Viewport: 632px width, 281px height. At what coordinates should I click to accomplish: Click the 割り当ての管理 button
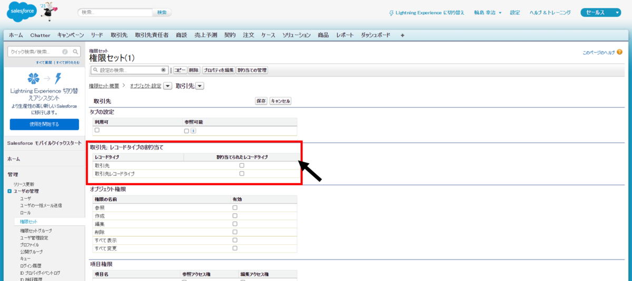click(252, 70)
